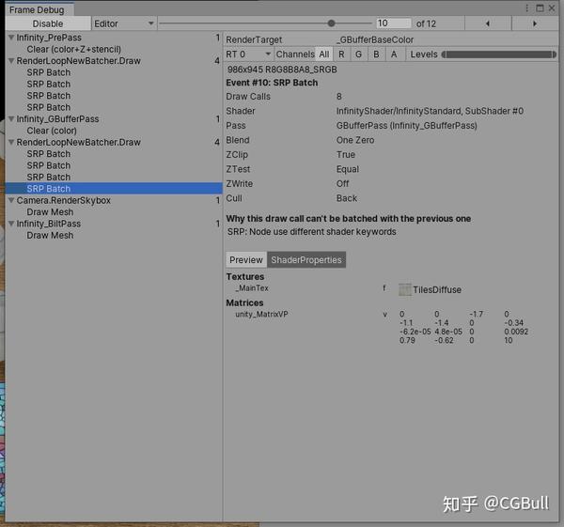Viewport: 564px width, 527px height.
Task: Show only the G channel
Action: [358, 54]
